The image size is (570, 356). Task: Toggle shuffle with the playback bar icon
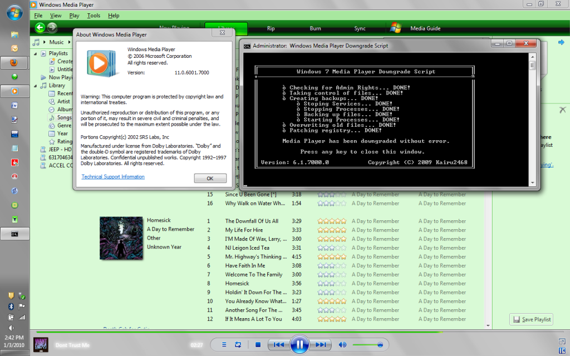pos(224,345)
